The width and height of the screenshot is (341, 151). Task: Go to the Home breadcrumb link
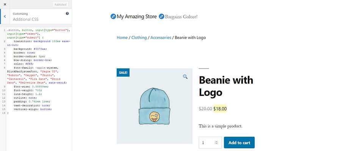click(x=122, y=37)
